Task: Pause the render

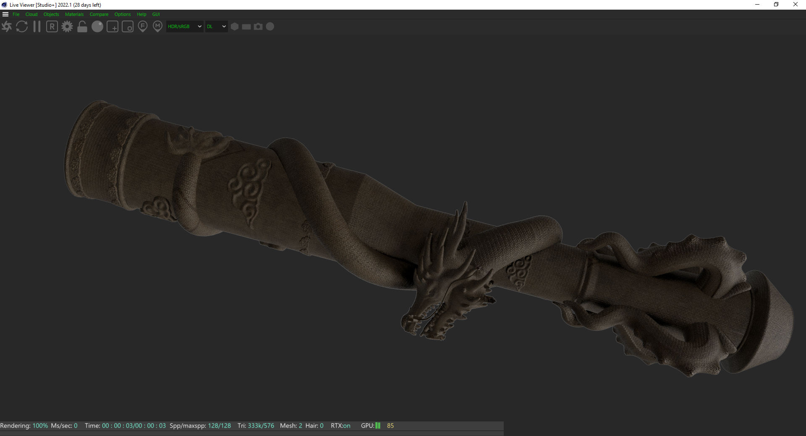Action: coord(37,27)
